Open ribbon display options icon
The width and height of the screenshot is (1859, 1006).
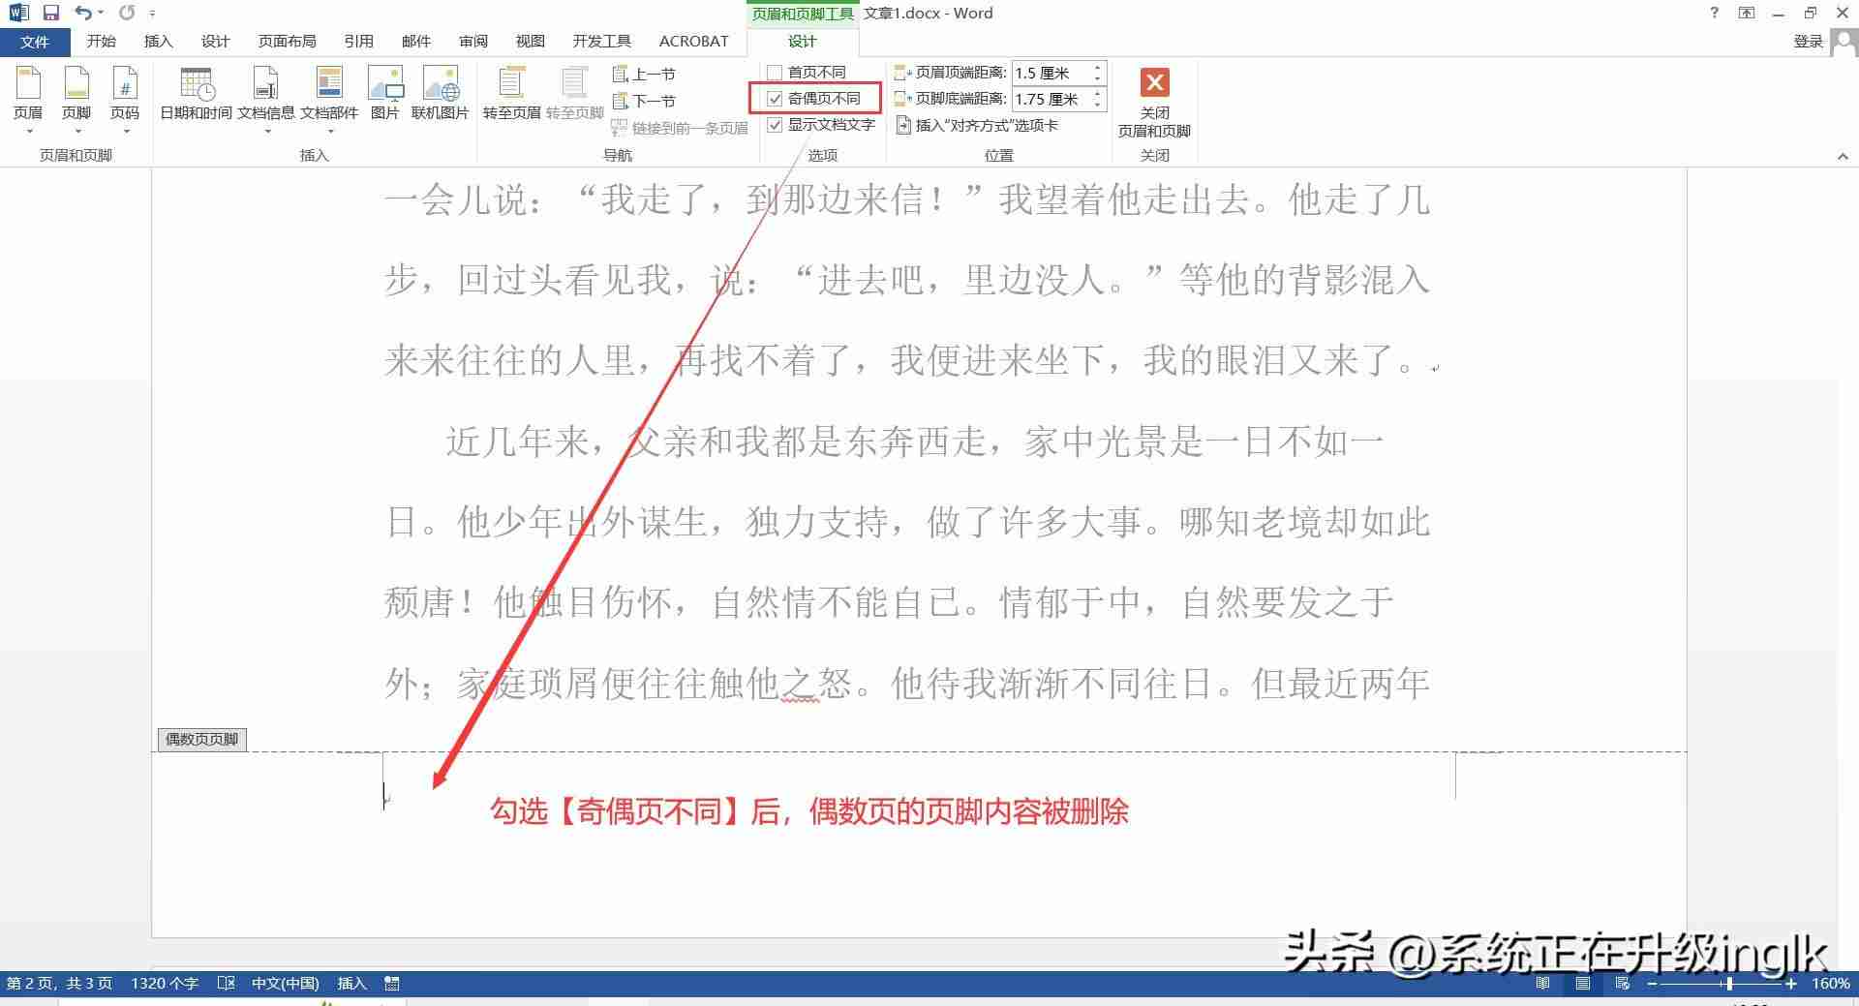pyautogui.click(x=1747, y=13)
